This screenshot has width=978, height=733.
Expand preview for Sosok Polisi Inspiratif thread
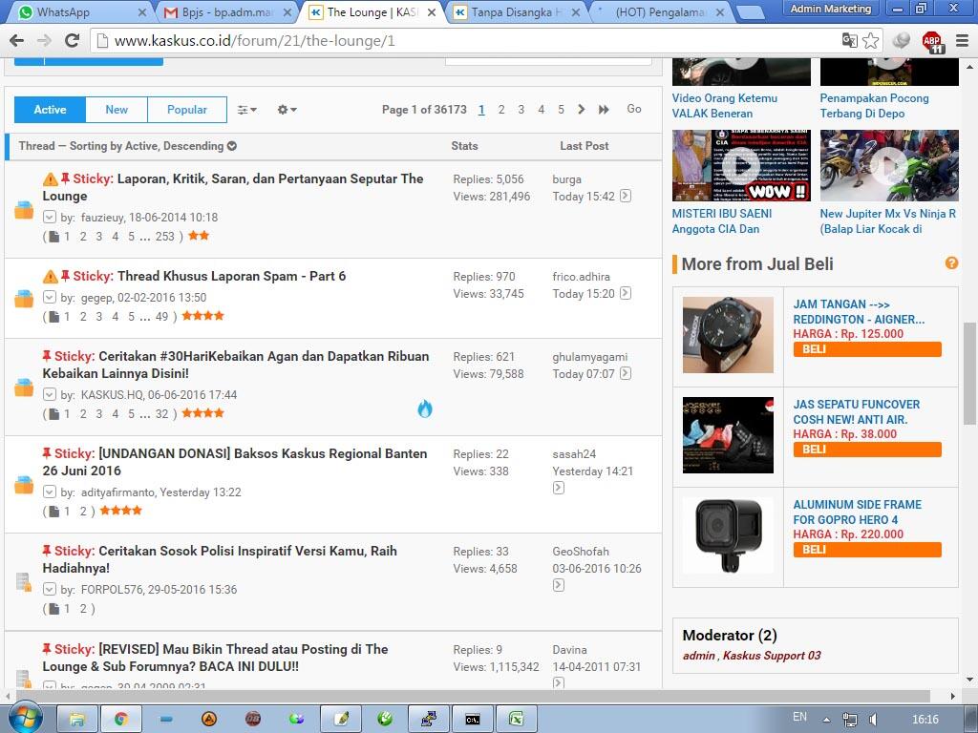[50, 589]
